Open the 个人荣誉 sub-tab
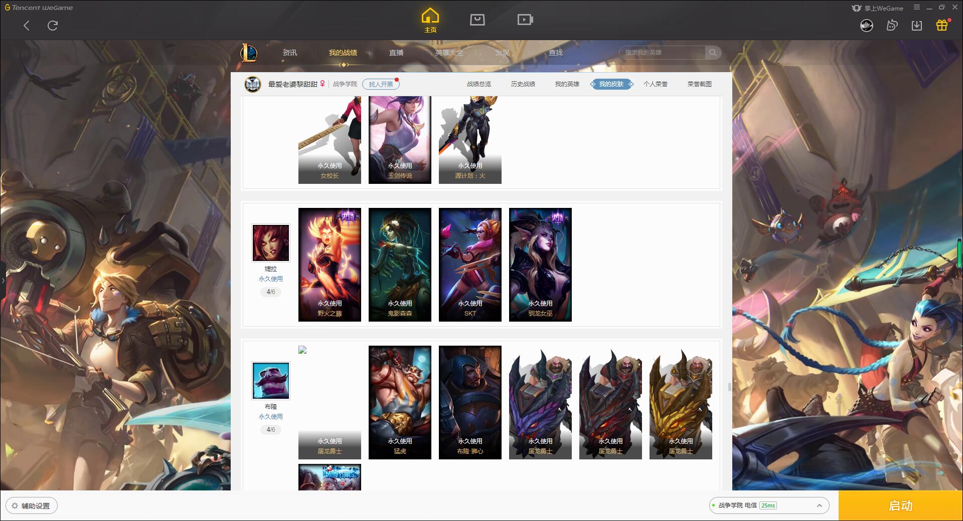The width and height of the screenshot is (963, 521). click(656, 84)
